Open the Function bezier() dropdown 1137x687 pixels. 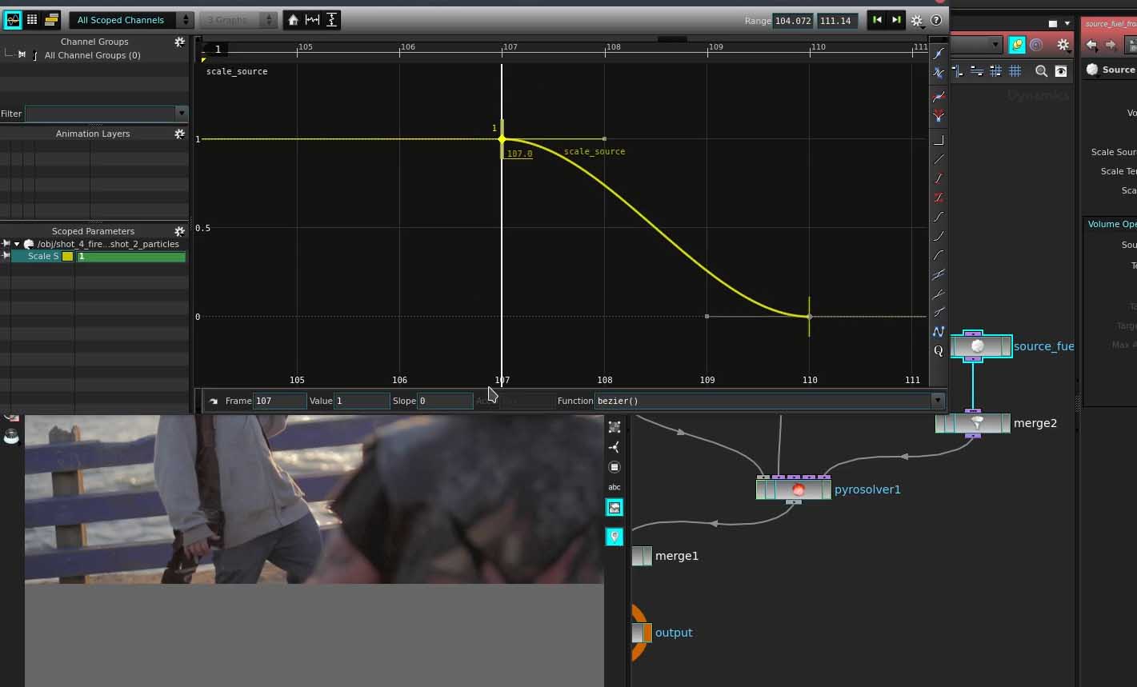pyautogui.click(x=937, y=401)
